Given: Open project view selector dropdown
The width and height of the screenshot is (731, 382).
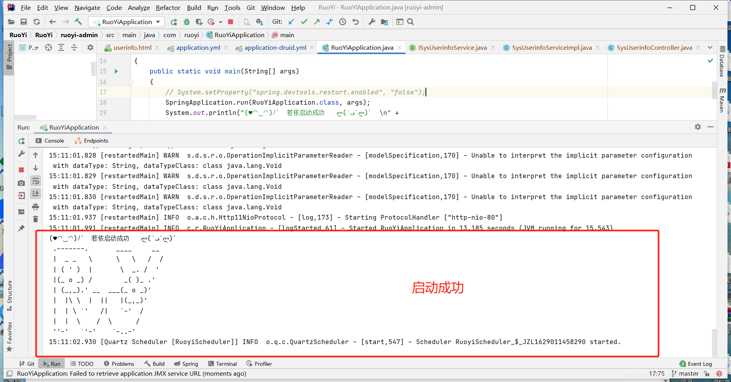Looking at the screenshot, I should (29, 47).
